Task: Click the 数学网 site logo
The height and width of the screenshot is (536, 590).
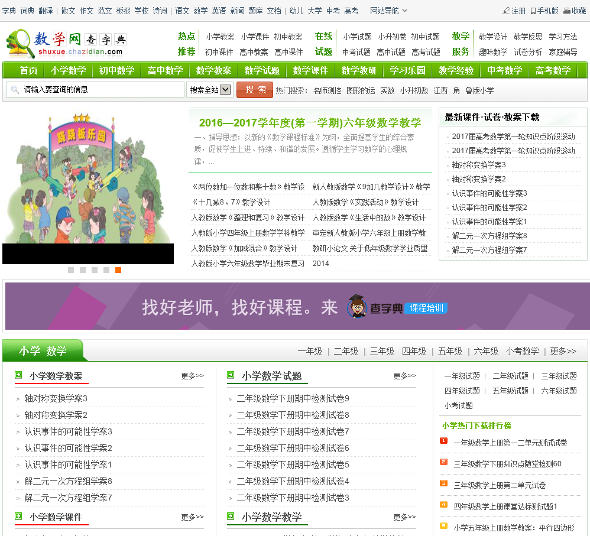Action: [66, 44]
